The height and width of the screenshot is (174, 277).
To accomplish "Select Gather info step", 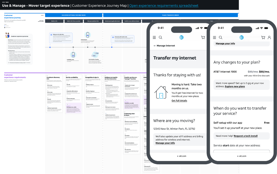I will 54,21.
